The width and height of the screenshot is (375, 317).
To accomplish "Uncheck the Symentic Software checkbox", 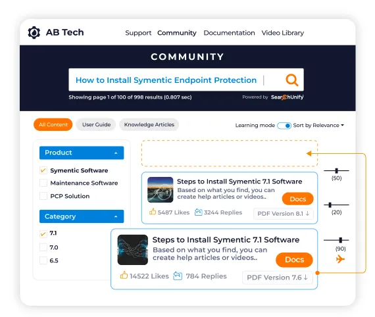I will 43,170.
